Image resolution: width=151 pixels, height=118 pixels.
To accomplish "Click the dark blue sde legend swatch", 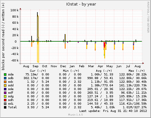I will 5,89.
